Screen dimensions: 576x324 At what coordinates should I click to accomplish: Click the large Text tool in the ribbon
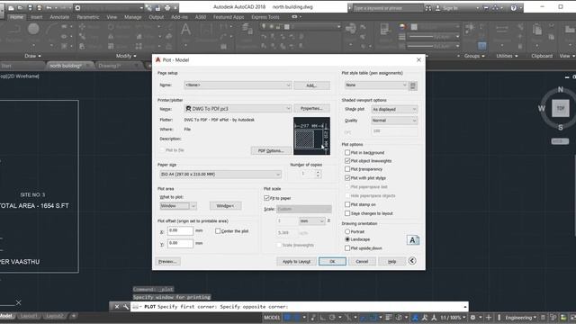coord(186,30)
